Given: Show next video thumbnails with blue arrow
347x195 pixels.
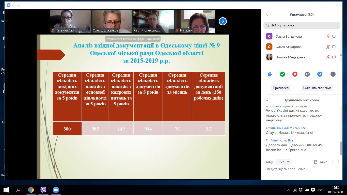Looking at the screenshot, I should pos(223,22).
